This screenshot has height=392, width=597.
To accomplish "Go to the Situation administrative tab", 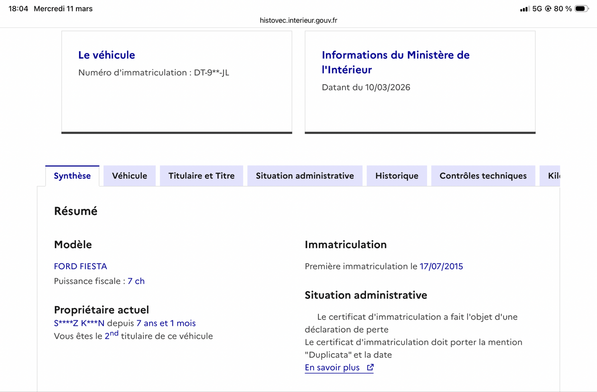I will click(305, 176).
